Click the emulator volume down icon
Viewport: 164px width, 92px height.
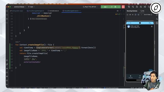[x=133, y=15]
